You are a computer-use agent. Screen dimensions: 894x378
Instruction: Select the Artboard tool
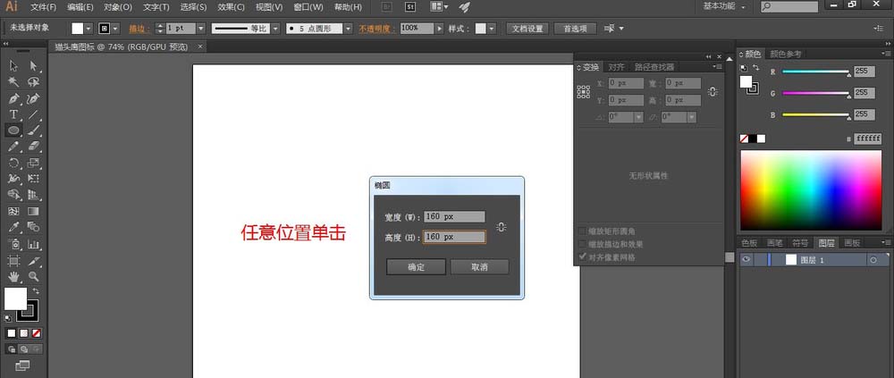[x=13, y=261]
